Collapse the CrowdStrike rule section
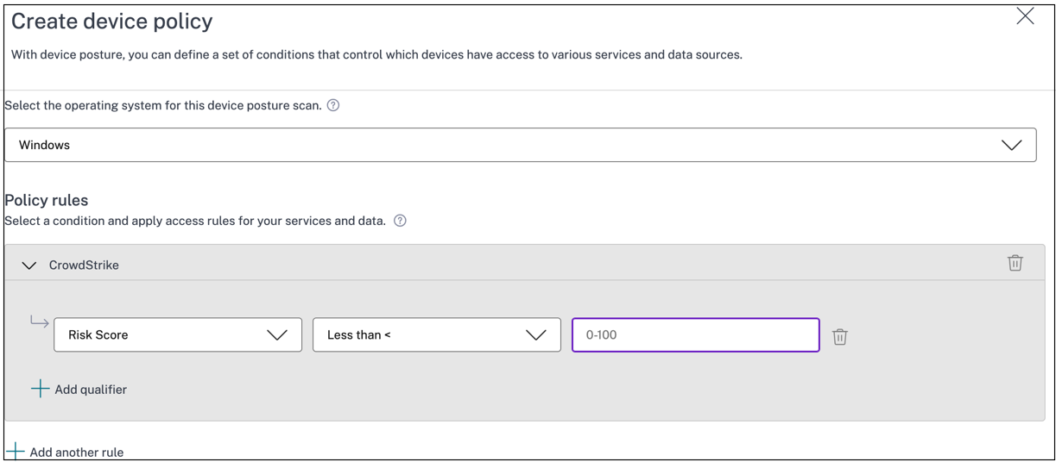 29,265
